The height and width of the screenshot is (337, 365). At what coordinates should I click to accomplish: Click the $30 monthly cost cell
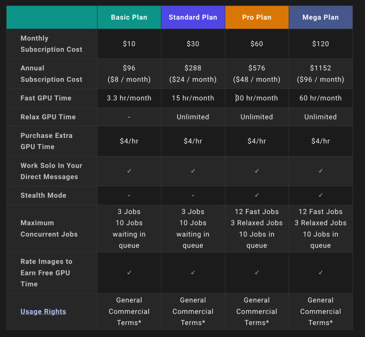(x=193, y=44)
